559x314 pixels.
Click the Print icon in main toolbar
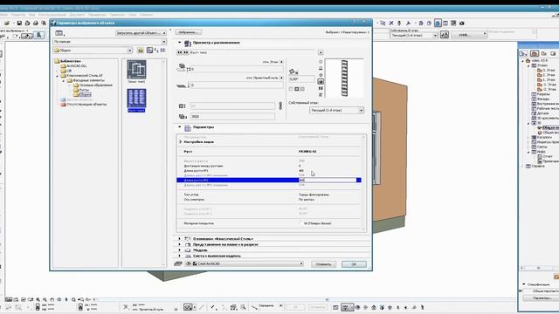(35, 23)
